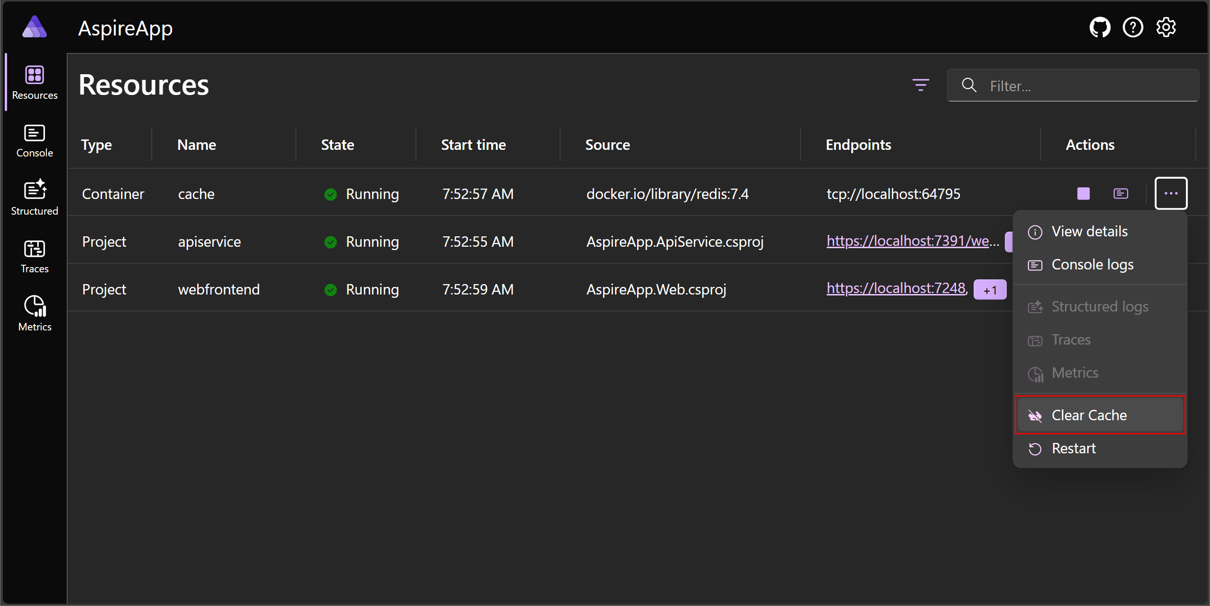The height and width of the screenshot is (606, 1210).
Task: Expand the +1 hidden endpoints for webfrontend
Action: [x=990, y=289]
